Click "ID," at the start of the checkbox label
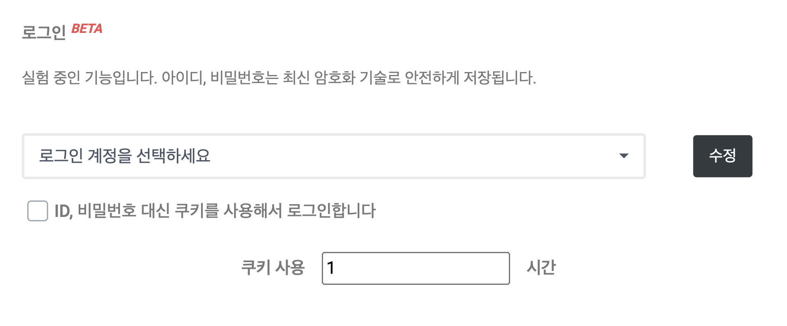The width and height of the screenshot is (787, 326). (x=63, y=211)
